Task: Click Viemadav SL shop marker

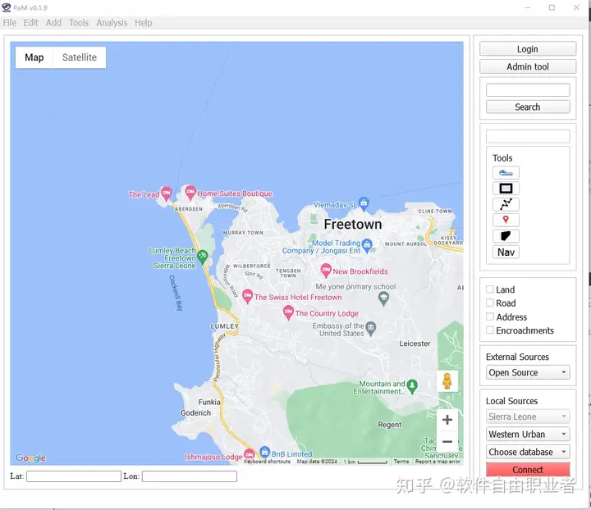Action: click(x=364, y=203)
